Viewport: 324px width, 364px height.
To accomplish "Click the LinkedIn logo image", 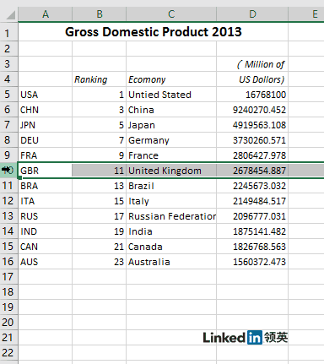I will tap(246, 337).
